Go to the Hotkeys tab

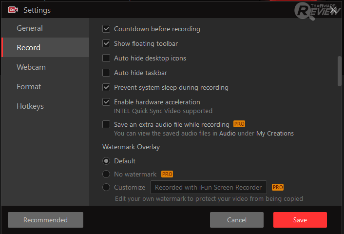click(45, 106)
